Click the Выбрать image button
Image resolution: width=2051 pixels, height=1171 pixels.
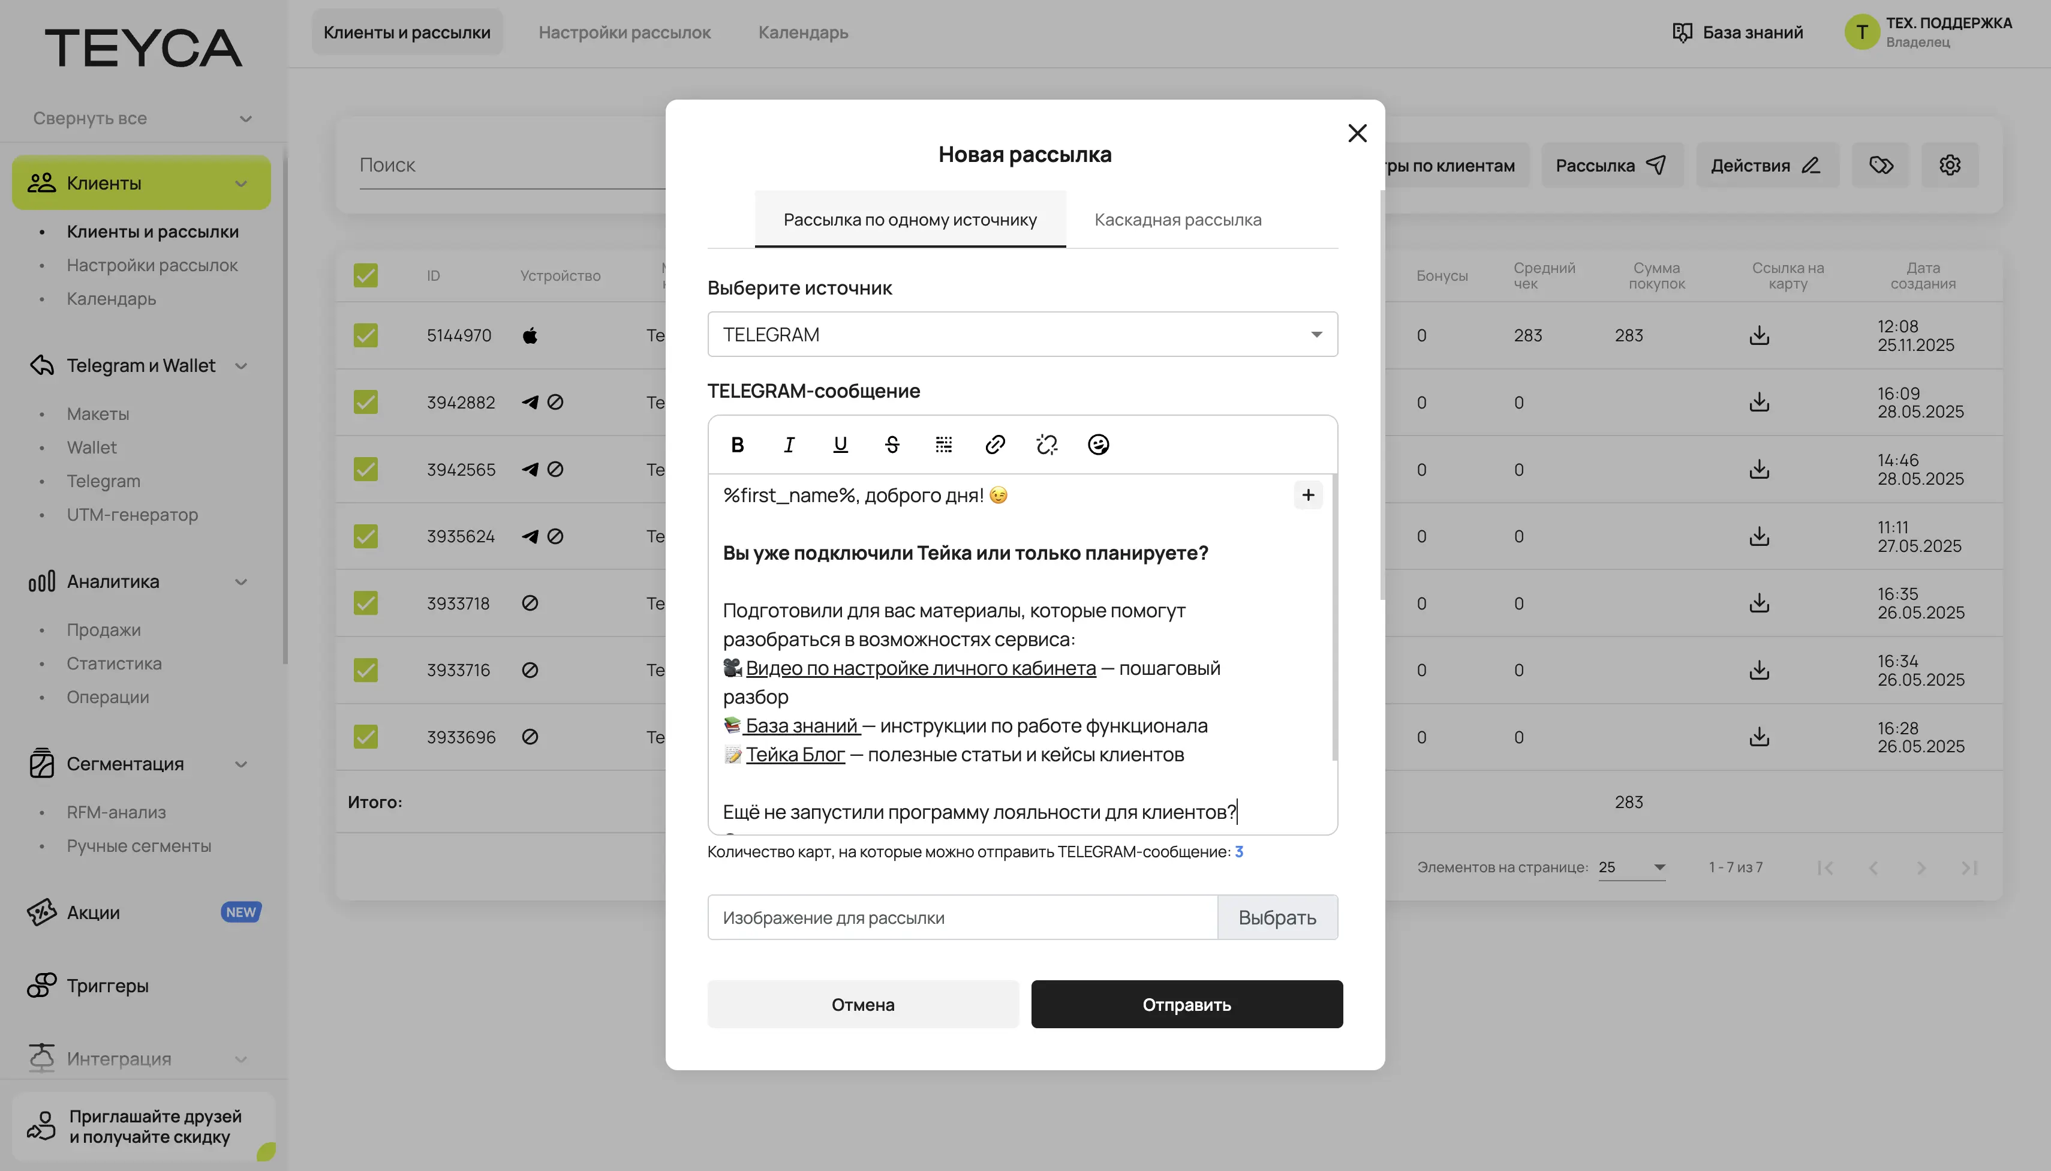coord(1276,918)
